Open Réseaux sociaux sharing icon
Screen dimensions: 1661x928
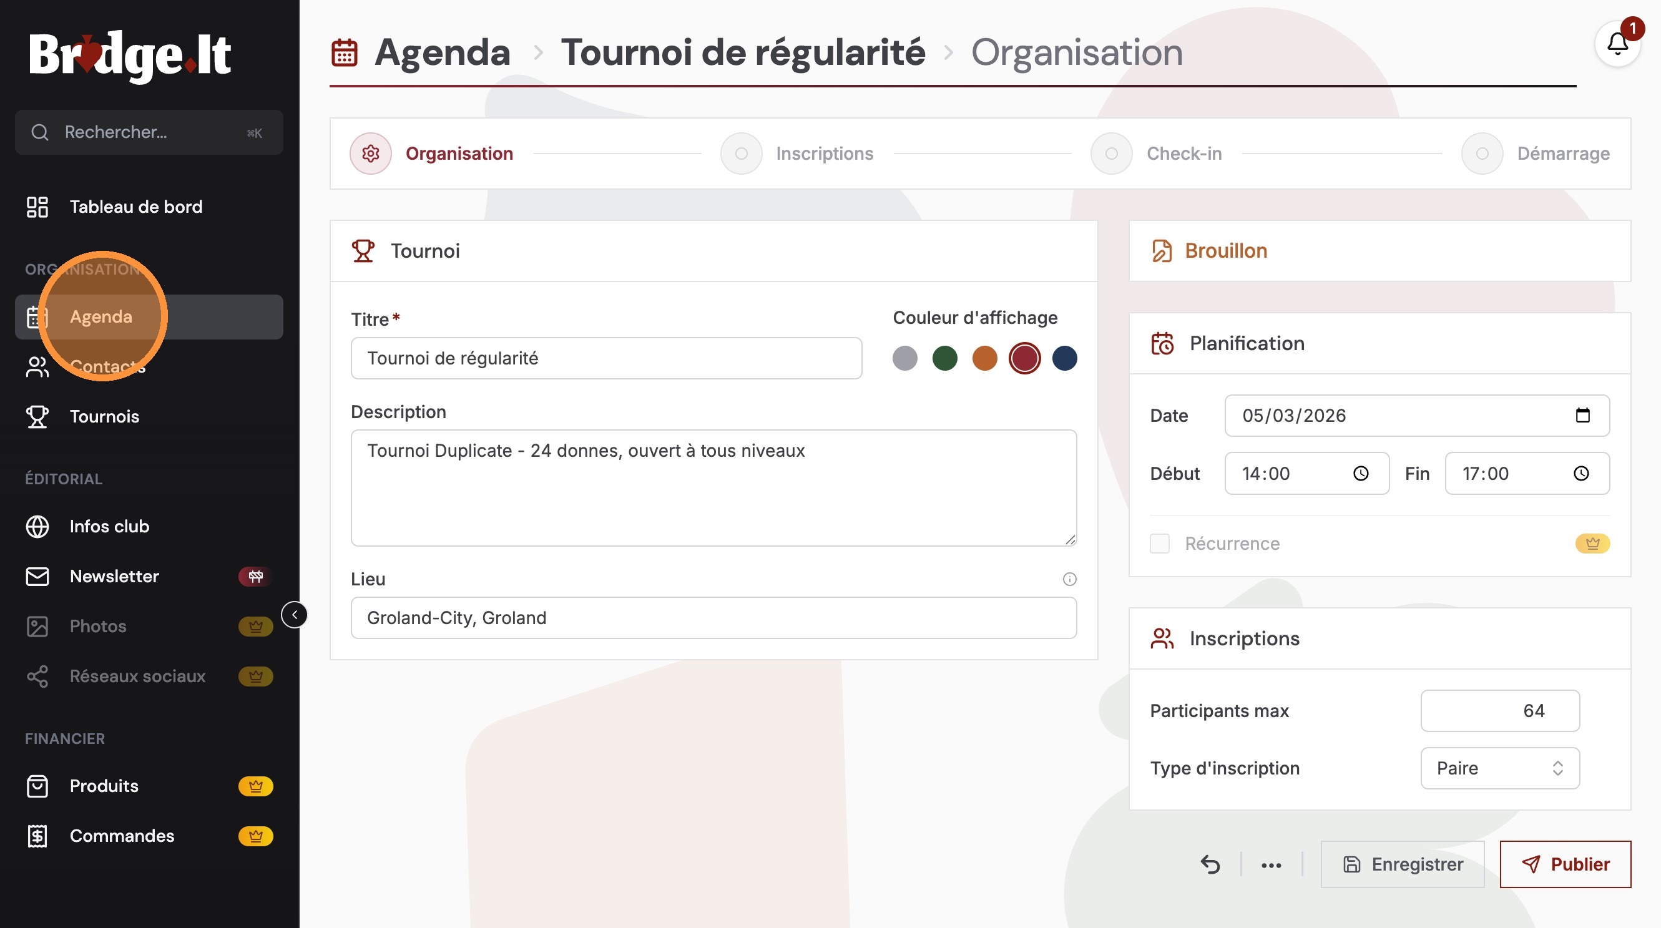click(x=37, y=676)
